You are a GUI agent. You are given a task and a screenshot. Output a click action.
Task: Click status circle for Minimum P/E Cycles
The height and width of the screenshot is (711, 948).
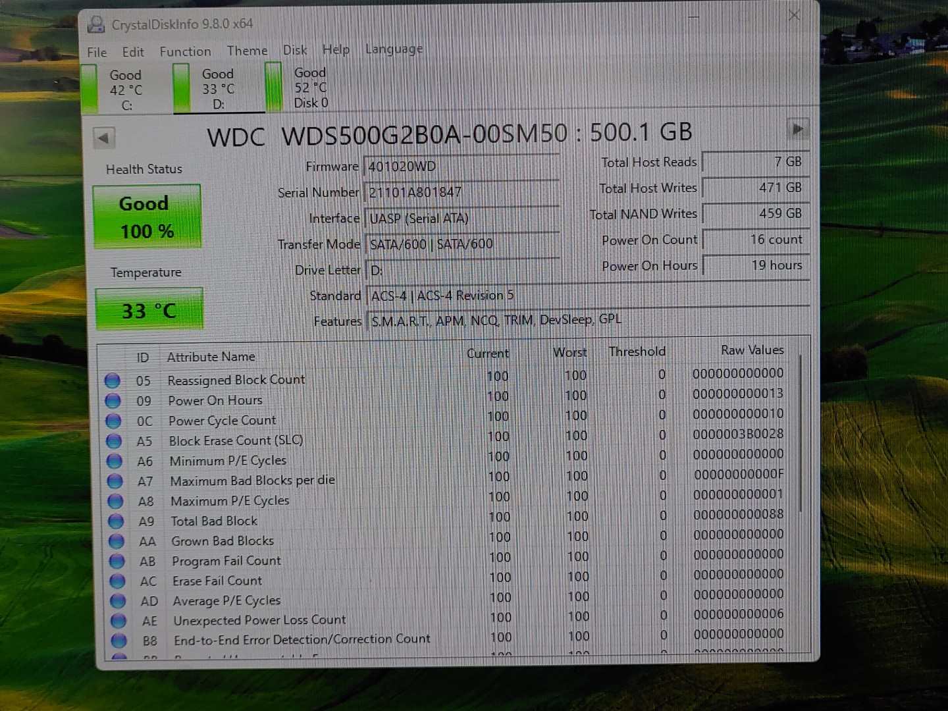tap(115, 461)
